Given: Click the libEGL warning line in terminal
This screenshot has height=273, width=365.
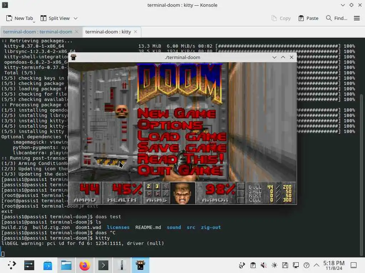Looking at the screenshot, I should pos(83,243).
